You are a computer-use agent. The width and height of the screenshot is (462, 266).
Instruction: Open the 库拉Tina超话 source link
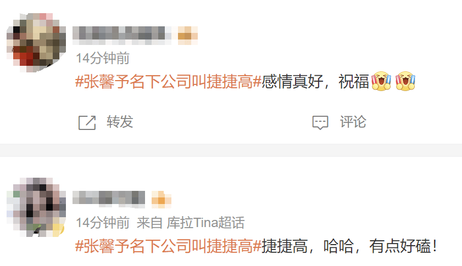pos(205,223)
